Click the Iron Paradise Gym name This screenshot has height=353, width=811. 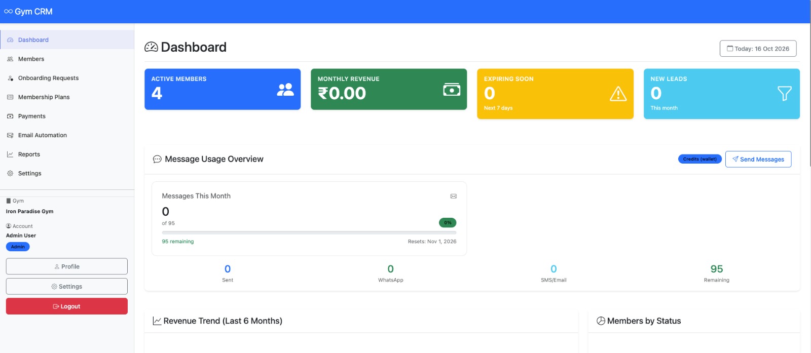(x=30, y=212)
